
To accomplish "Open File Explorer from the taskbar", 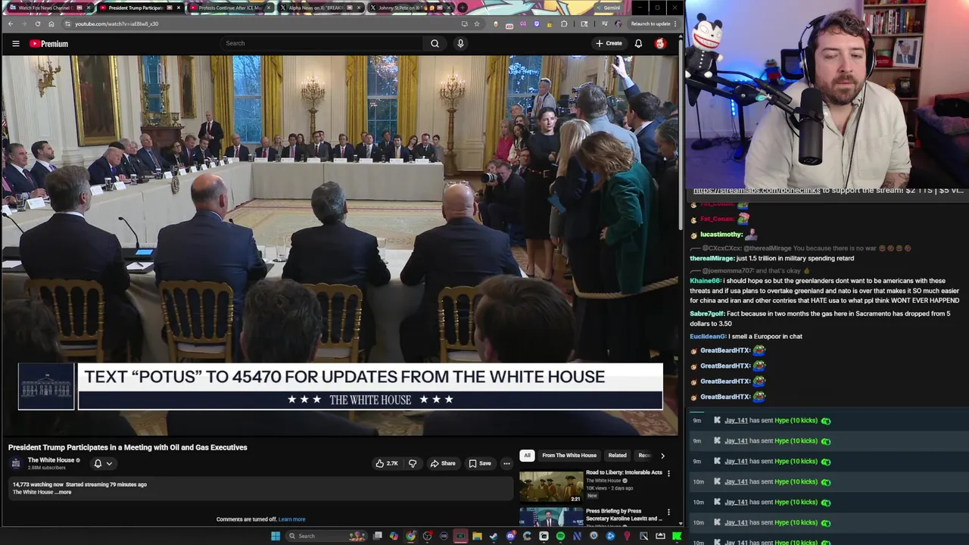I will (477, 536).
